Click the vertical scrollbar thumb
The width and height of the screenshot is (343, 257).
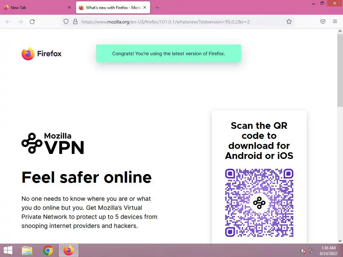point(340,70)
